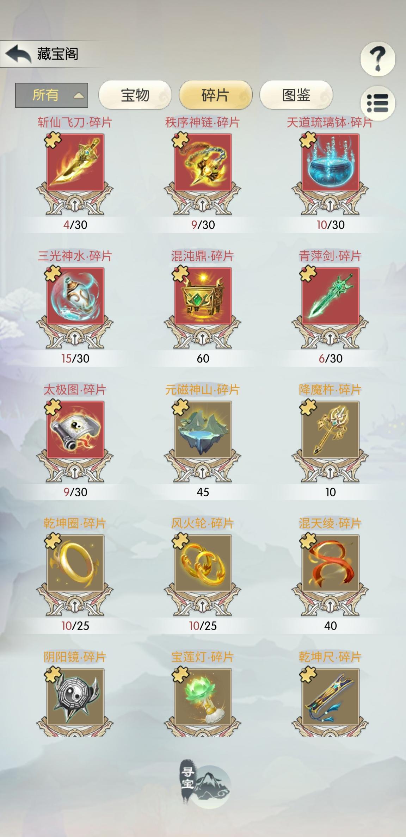Image resolution: width=406 pixels, height=837 pixels.
Task: Select the 秩序神链 fragment icon
Action: click(203, 162)
